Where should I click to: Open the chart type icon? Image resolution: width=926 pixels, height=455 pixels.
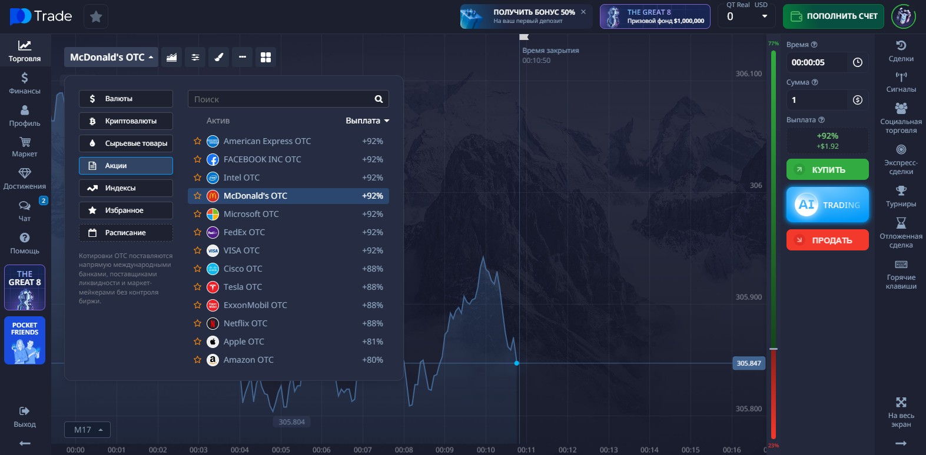[x=171, y=57]
